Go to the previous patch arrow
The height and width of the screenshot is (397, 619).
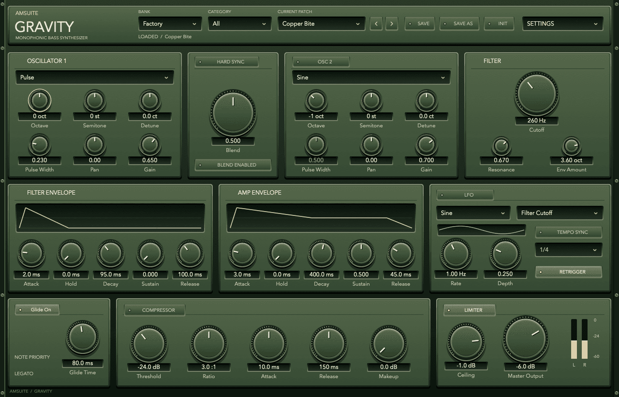tap(377, 23)
